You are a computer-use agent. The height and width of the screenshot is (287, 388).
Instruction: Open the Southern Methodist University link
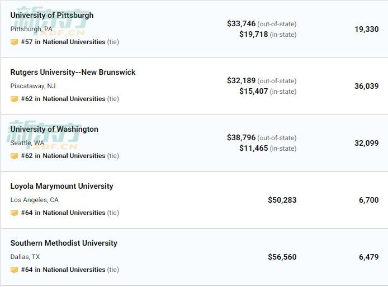click(x=64, y=243)
